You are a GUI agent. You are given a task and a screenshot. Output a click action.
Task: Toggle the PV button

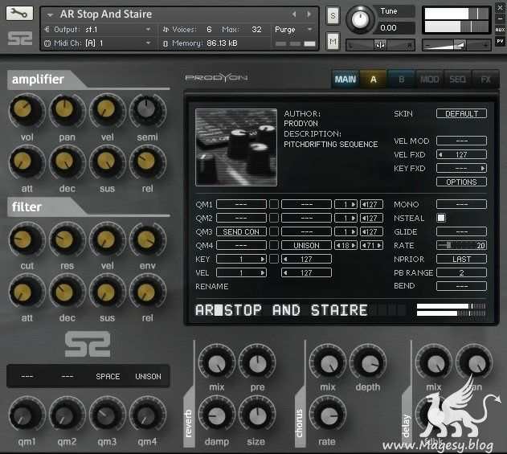[x=500, y=41]
